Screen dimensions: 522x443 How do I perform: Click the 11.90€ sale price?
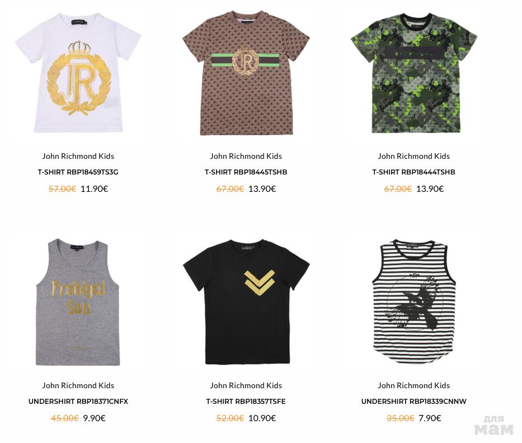coord(94,188)
